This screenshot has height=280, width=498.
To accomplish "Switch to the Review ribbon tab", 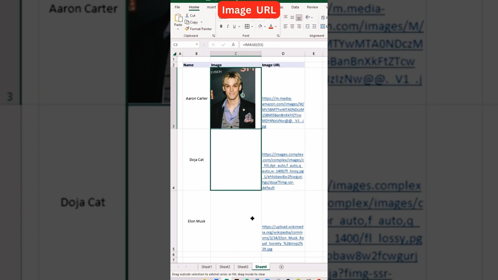I will click(x=312, y=7).
